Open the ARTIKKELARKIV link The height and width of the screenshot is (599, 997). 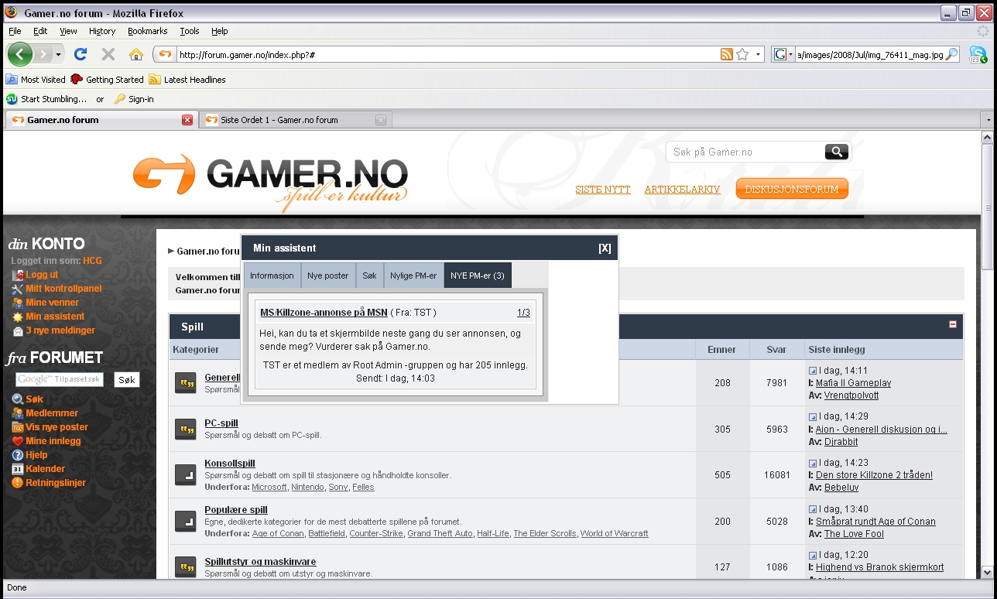pos(682,190)
